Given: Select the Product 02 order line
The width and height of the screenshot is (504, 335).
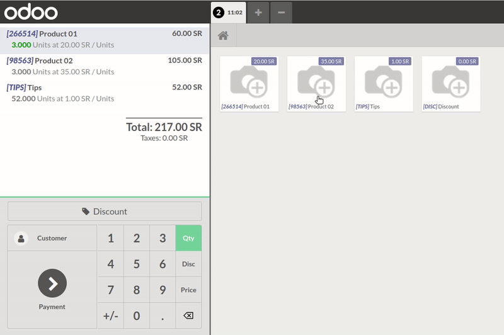Looking at the screenshot, I should click(x=105, y=67).
